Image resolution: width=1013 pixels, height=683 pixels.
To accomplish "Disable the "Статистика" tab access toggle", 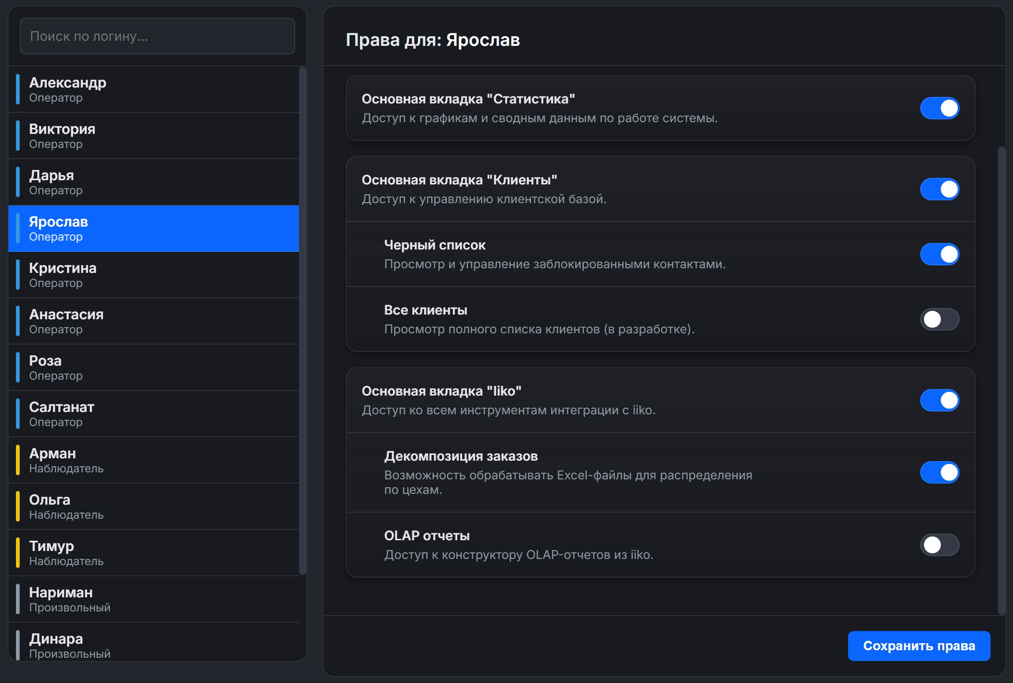I will click(x=939, y=108).
